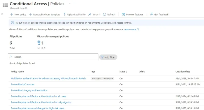
Task: Click the All policies total count 6
Action: click(11, 43)
